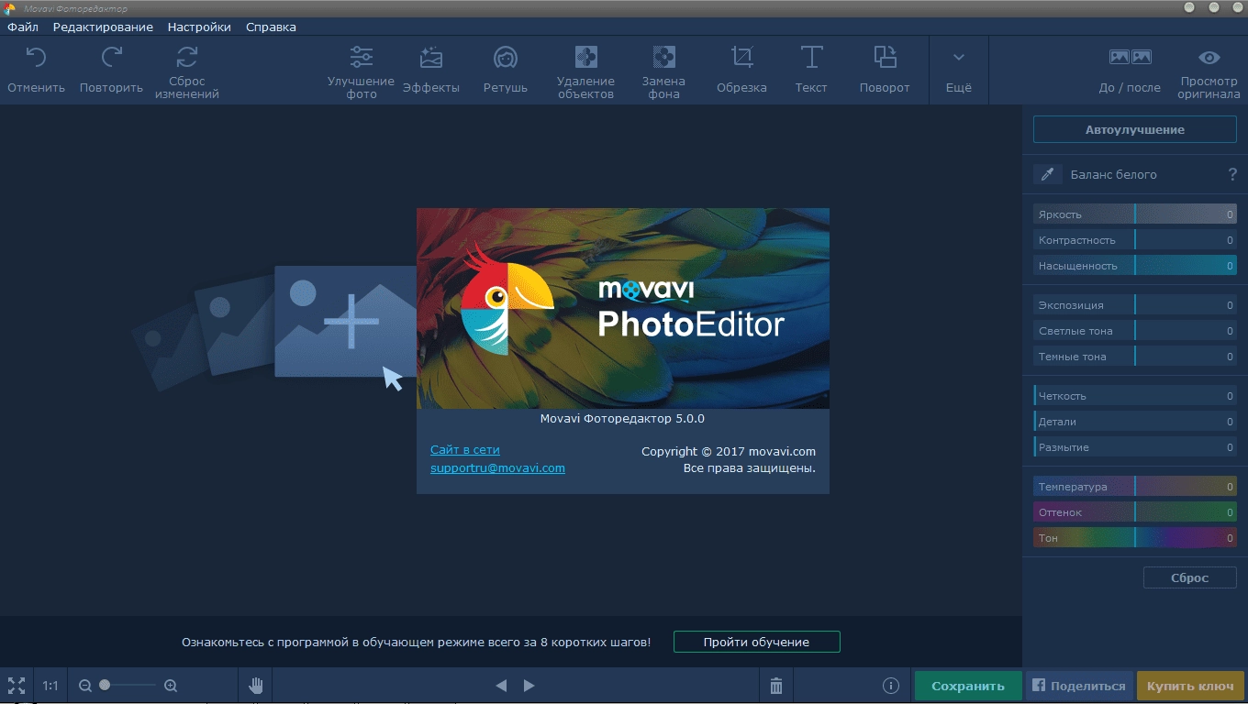The width and height of the screenshot is (1248, 704).
Task: Click the fit-to-screen icon
Action: click(x=17, y=686)
